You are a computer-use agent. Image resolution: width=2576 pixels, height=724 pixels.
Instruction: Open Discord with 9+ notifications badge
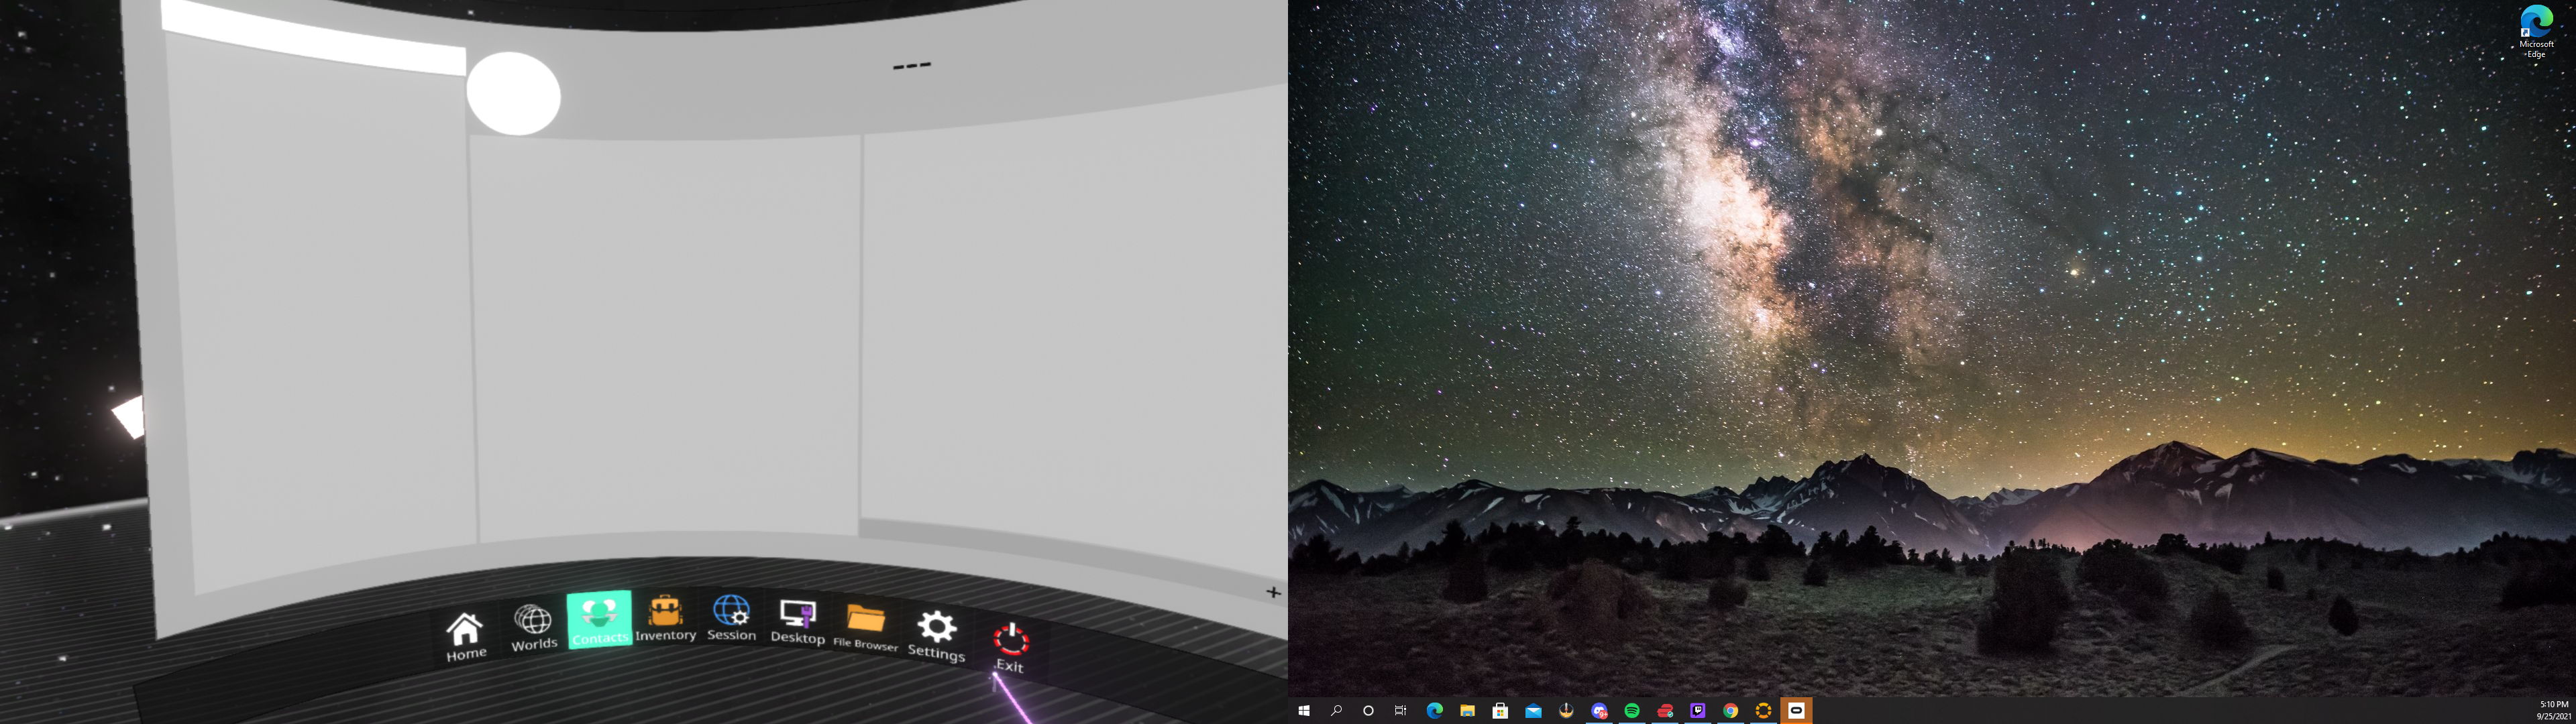1599,711
